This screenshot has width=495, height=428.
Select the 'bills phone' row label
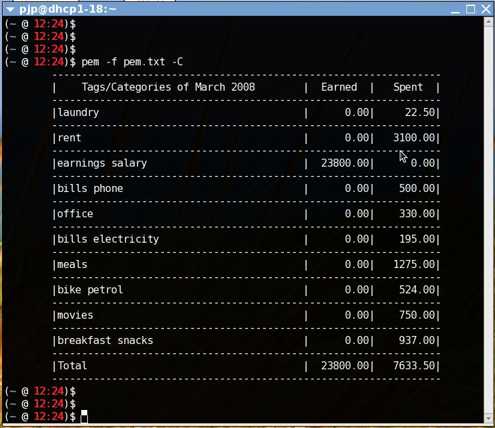click(x=90, y=189)
